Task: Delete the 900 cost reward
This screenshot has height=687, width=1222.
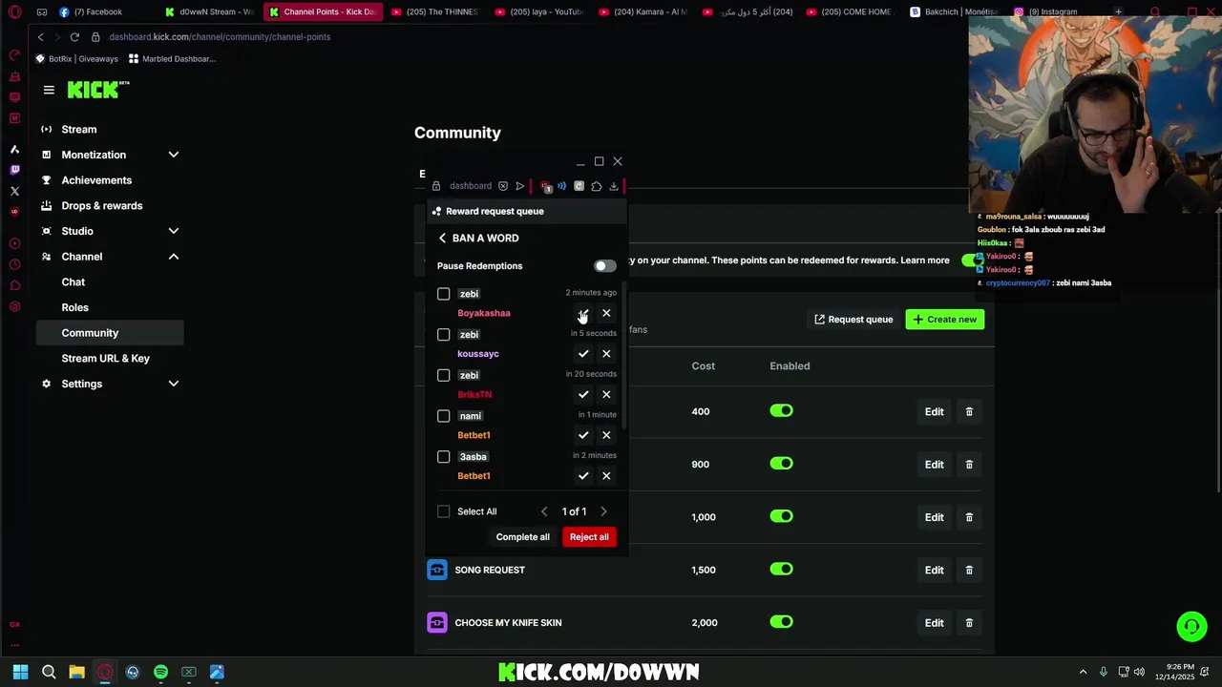Action: tap(969, 465)
